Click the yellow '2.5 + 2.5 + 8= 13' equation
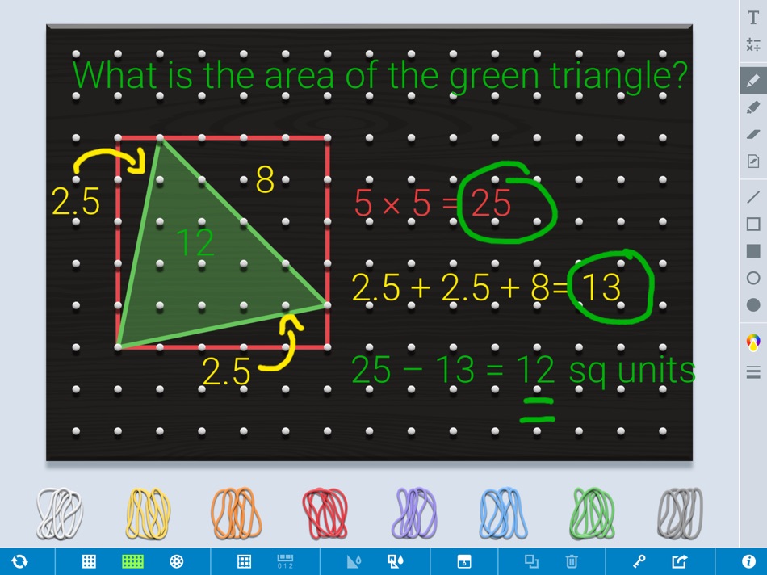Screen dimensions: 767x575 487,287
